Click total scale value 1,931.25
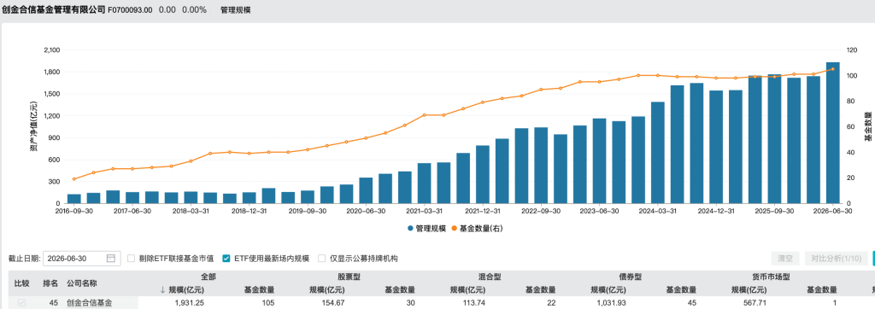Viewport: 875px width, 309px height. tap(189, 303)
